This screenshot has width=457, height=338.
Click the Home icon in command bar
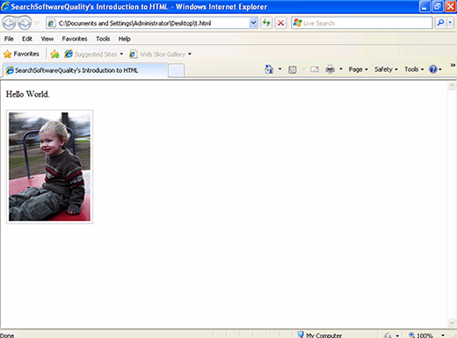(x=269, y=69)
